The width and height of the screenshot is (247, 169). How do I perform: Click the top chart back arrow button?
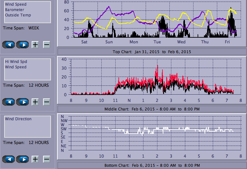9,45
